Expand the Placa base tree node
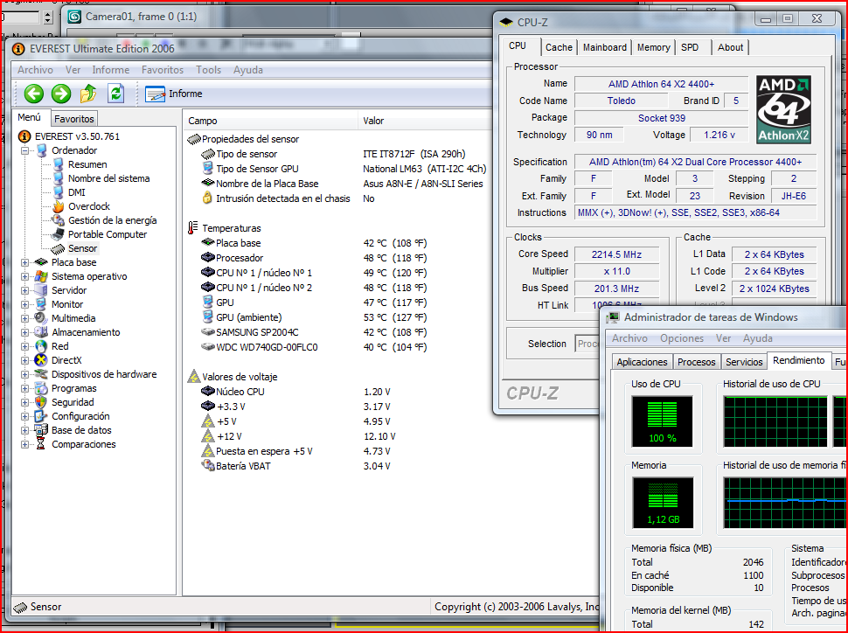This screenshot has height=633, width=848. pyautogui.click(x=24, y=262)
